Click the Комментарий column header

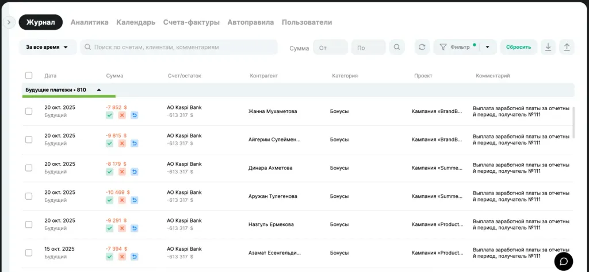coord(493,76)
